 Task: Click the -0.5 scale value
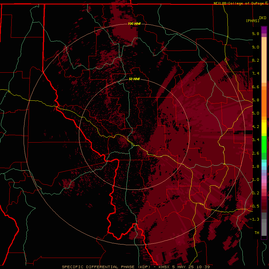pyautogui.click(x=254, y=206)
